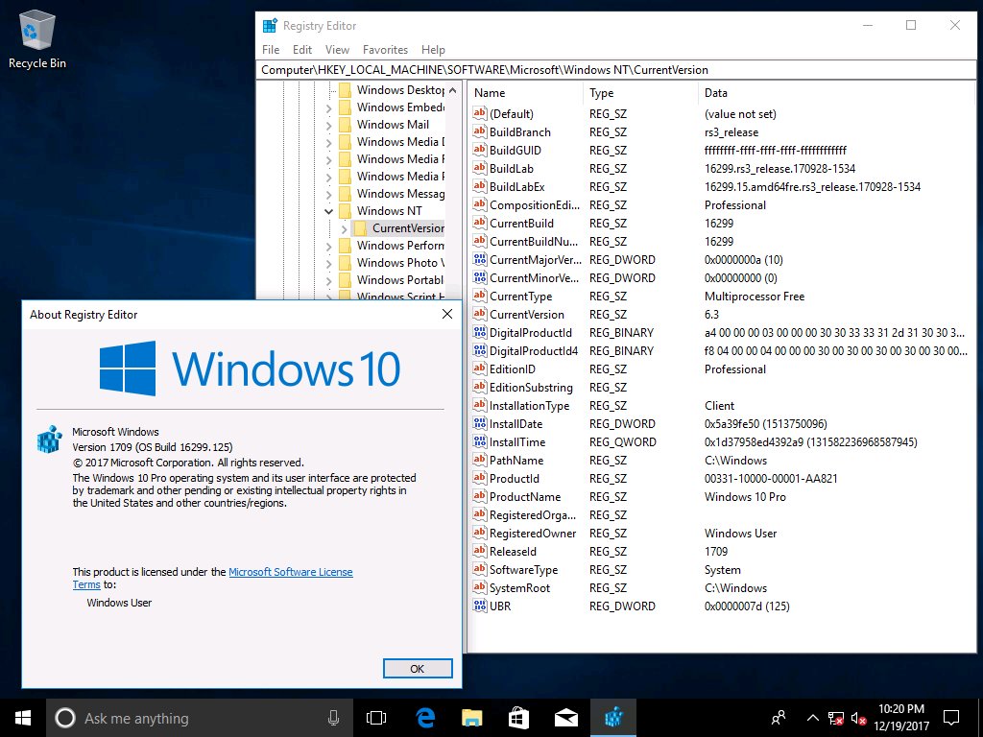Close the About Registry Editor dialog
The image size is (983, 737).
[x=447, y=314]
